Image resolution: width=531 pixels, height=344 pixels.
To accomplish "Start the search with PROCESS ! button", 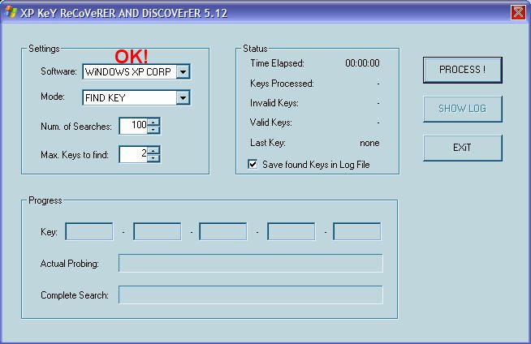I will click(462, 70).
